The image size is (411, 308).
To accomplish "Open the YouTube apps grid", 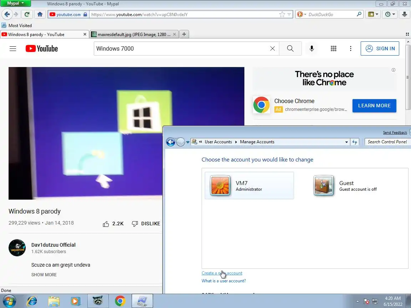I will (x=334, y=48).
